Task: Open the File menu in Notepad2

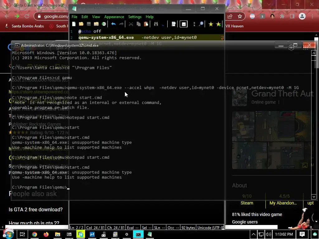Action: pyautogui.click(x=74, y=17)
